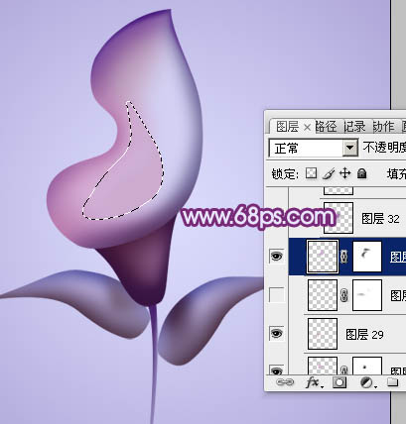This screenshot has height=424, width=406.
Task: Click the lock image pixels brush icon
Action: (329, 173)
